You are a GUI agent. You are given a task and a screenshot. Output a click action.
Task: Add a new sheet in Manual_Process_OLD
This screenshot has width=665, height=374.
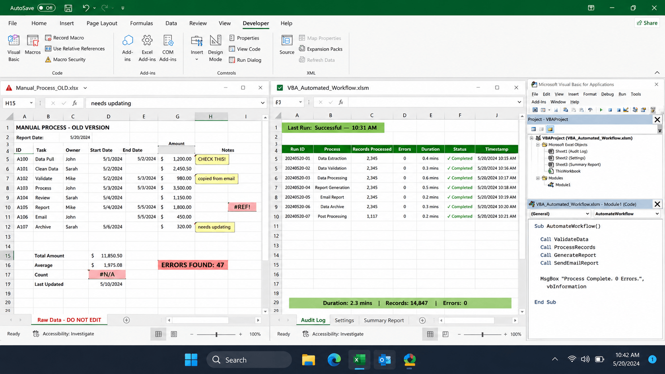click(126, 320)
